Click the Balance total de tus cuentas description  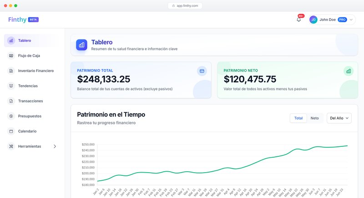(125, 89)
